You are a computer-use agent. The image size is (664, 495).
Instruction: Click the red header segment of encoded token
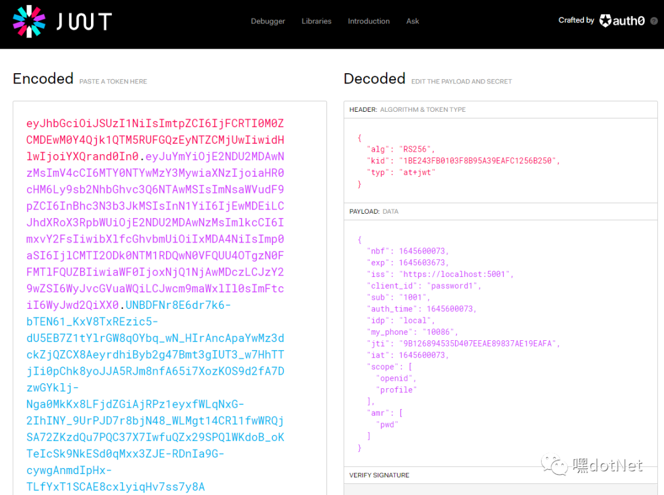(154, 140)
